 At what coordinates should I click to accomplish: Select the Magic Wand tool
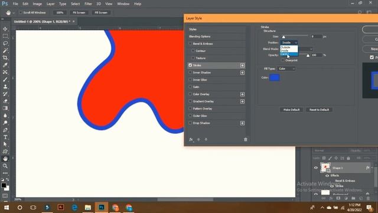click(5, 50)
